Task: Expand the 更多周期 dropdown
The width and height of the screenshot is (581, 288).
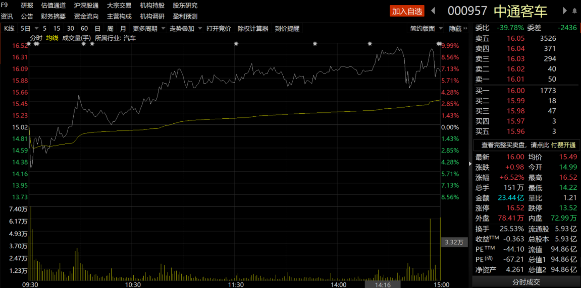Action: 164,29
